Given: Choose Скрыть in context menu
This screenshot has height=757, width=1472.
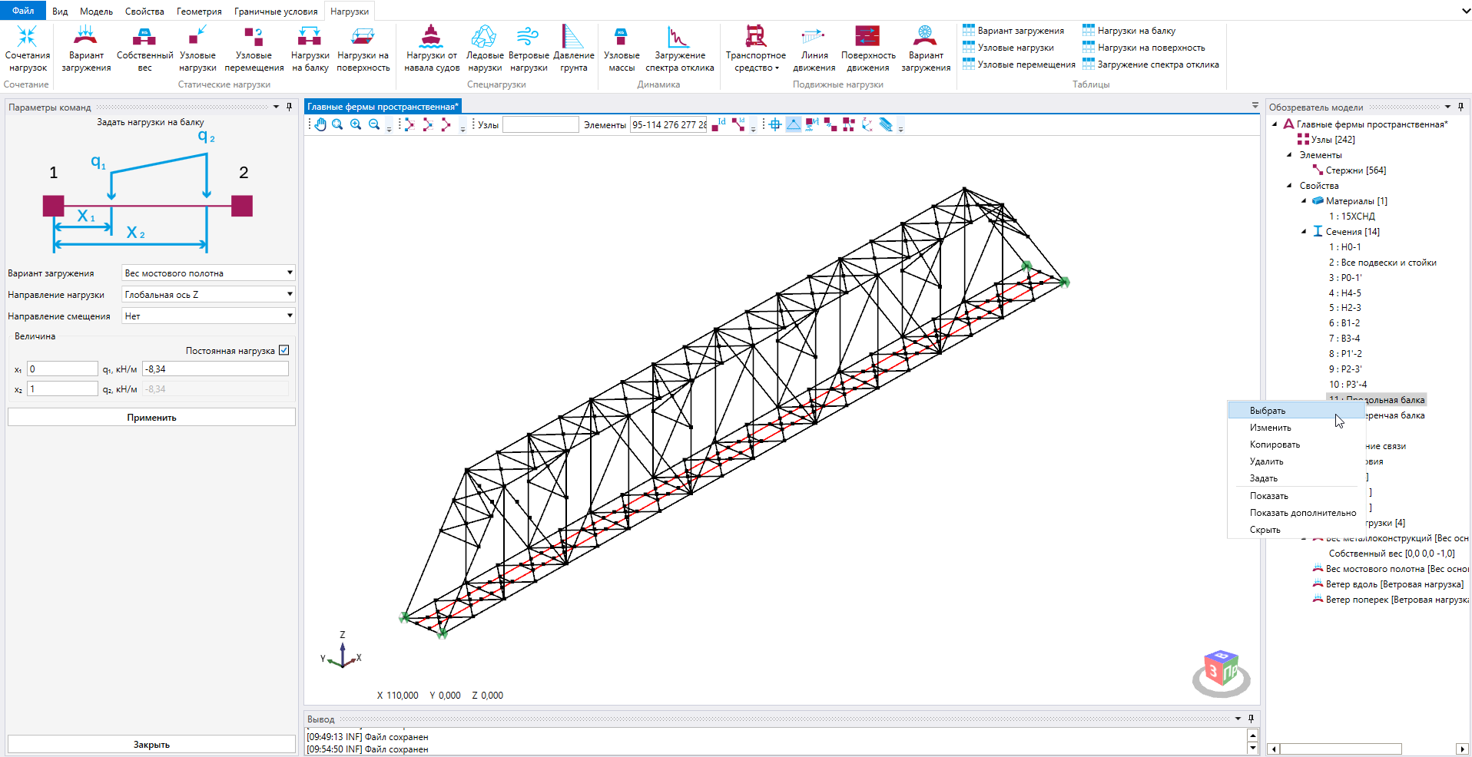Looking at the screenshot, I should click(x=1296, y=530).
